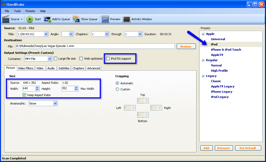Select the iPod Legacy preset

pos(220,97)
